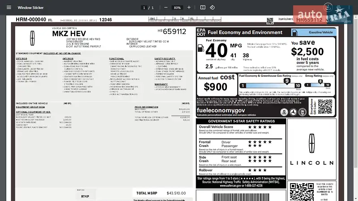The height and width of the screenshot is (201, 358).
Task: Click the smog rating 8 marker
Action: [x=320, y=81]
